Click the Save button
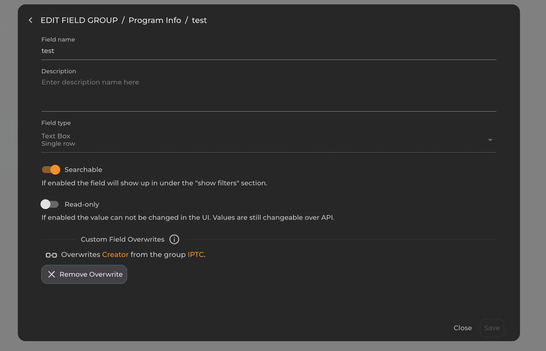The width and height of the screenshot is (546, 351). point(492,328)
